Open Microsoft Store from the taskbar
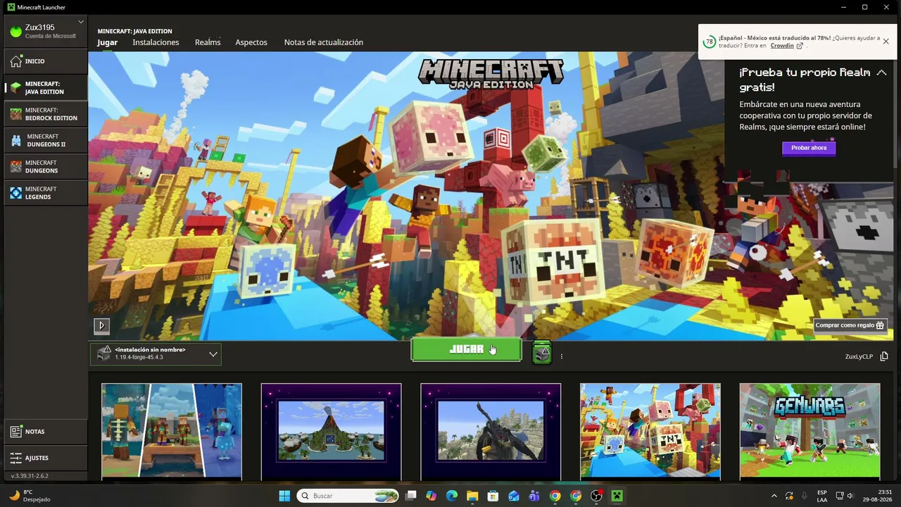This screenshot has width=901, height=507. (x=493, y=496)
